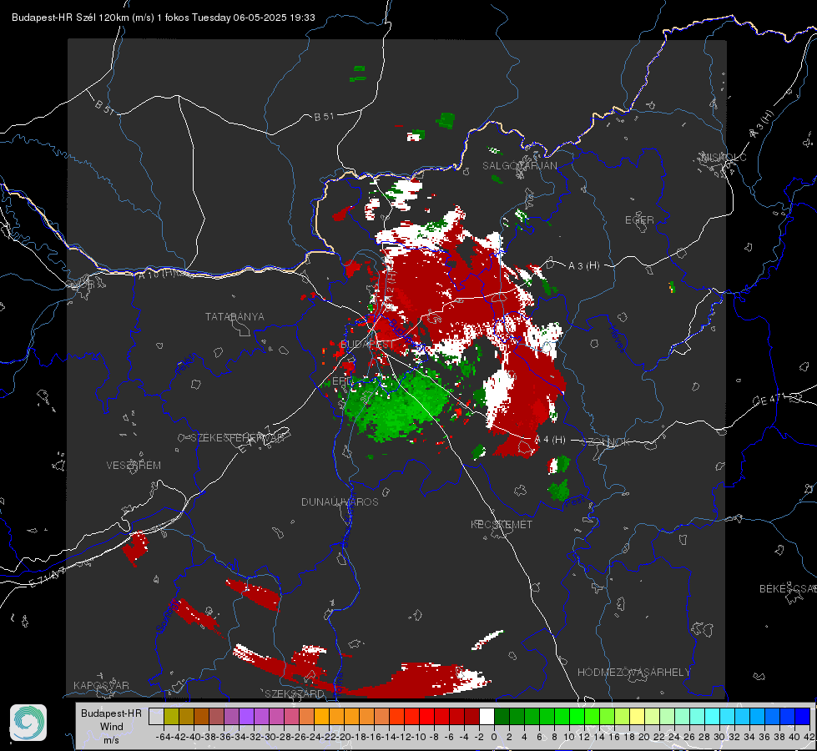Select the bright green swatch between 10 and 12
Viewport: 817px width, 751px height.
coord(577,716)
